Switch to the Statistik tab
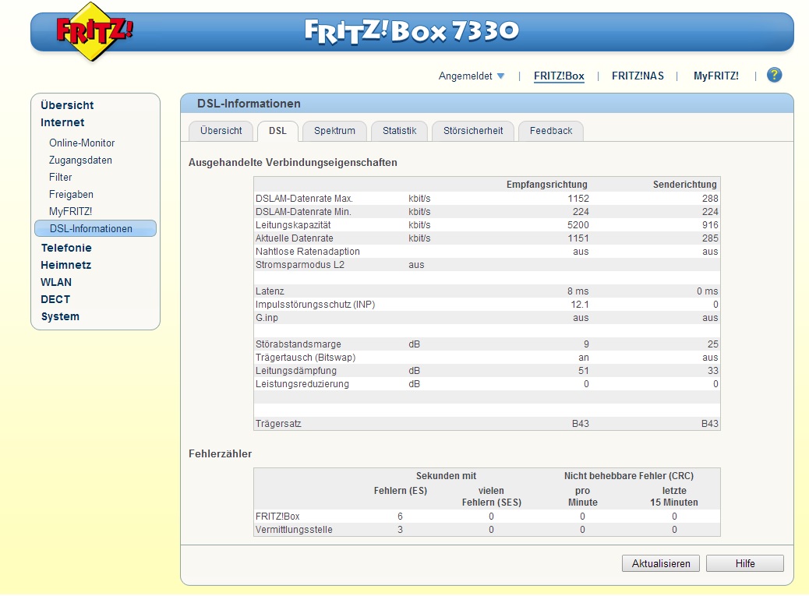The height and width of the screenshot is (596, 809). click(x=399, y=131)
